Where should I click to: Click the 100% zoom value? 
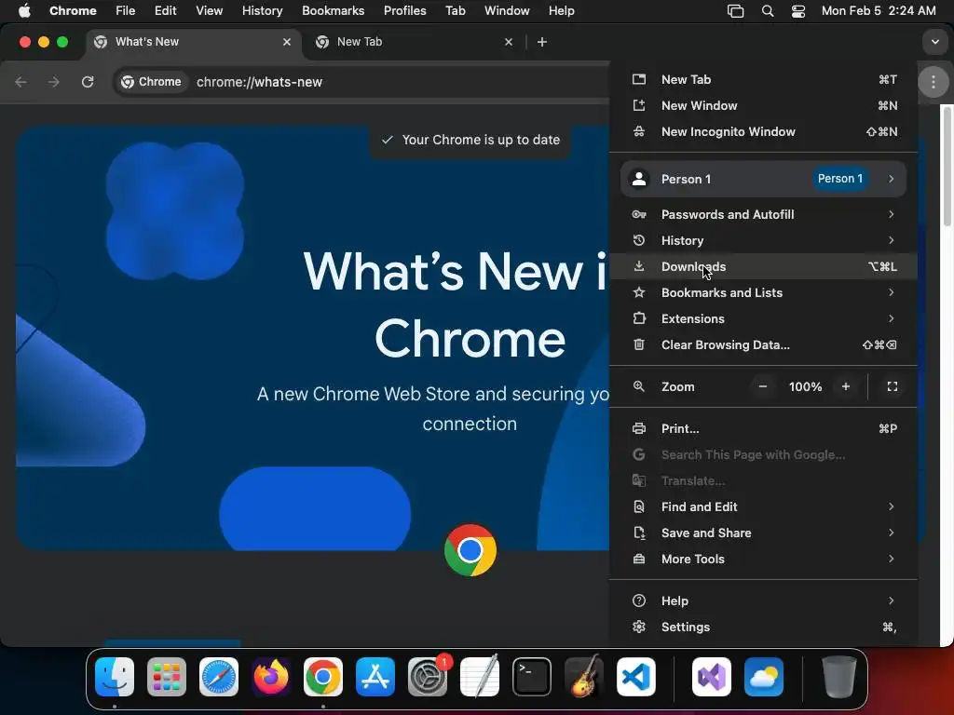point(805,386)
